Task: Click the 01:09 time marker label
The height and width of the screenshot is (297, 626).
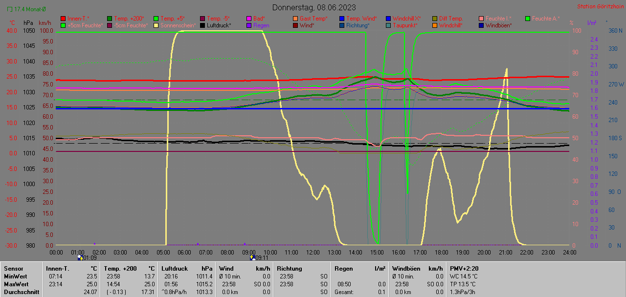Action: point(90,257)
